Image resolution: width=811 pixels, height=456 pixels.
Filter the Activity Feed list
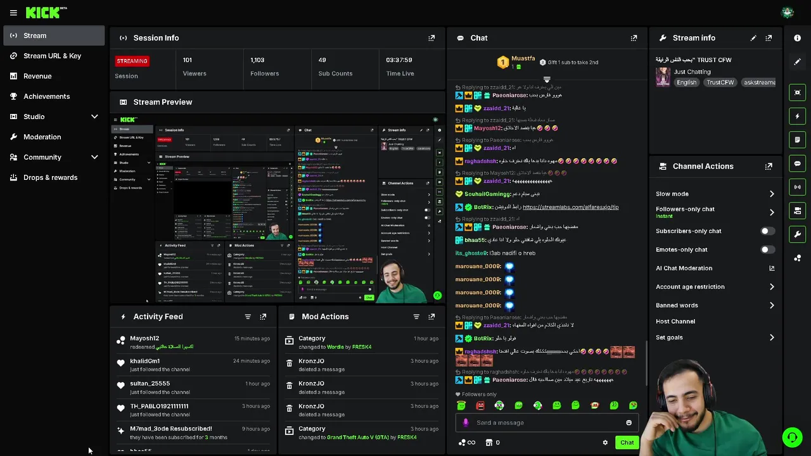point(248,317)
